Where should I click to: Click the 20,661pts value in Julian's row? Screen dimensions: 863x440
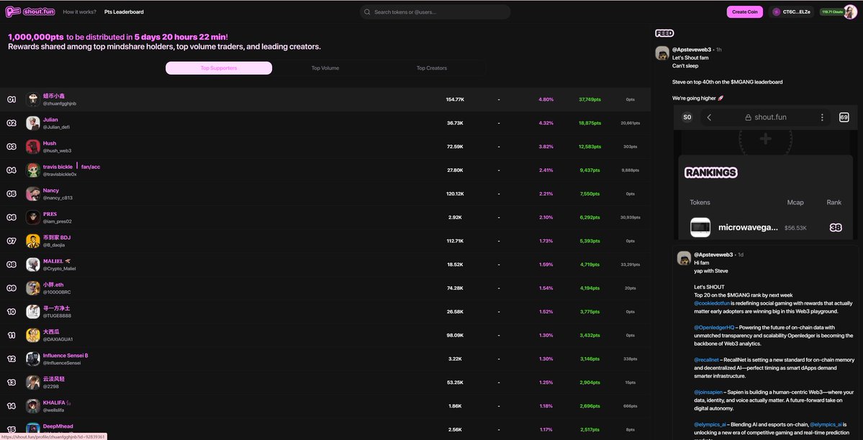point(631,123)
